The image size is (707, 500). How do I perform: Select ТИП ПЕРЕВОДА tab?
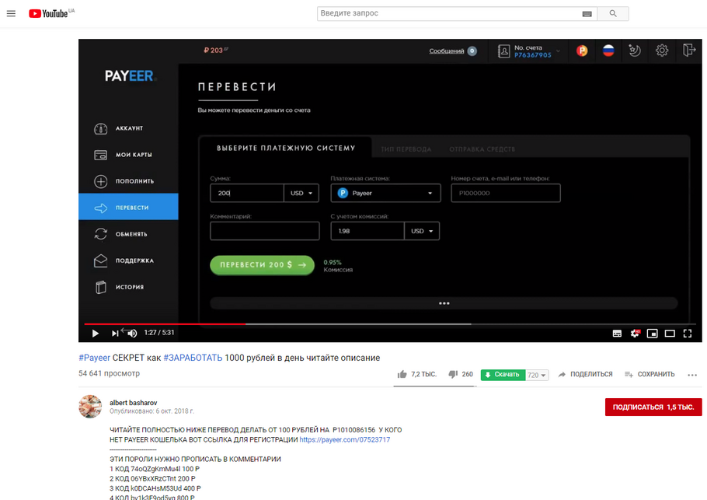pos(406,149)
